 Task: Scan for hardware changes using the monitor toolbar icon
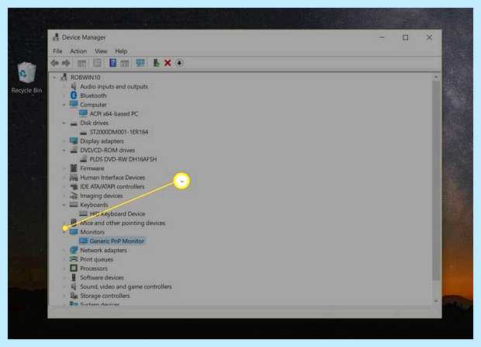point(140,63)
